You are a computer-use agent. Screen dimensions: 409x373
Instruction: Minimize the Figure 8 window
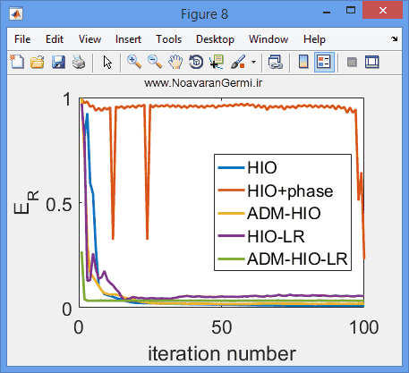point(327,12)
